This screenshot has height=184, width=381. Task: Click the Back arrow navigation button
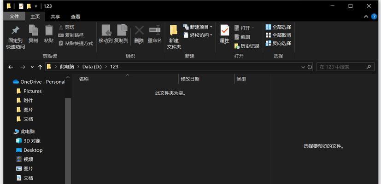(x=11, y=67)
